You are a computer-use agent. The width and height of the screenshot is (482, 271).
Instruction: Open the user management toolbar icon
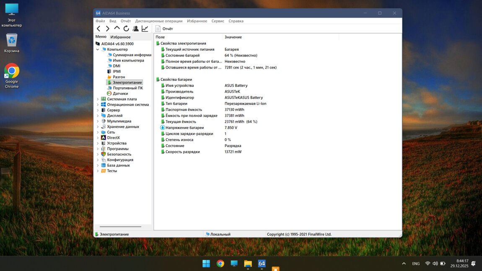(x=135, y=28)
